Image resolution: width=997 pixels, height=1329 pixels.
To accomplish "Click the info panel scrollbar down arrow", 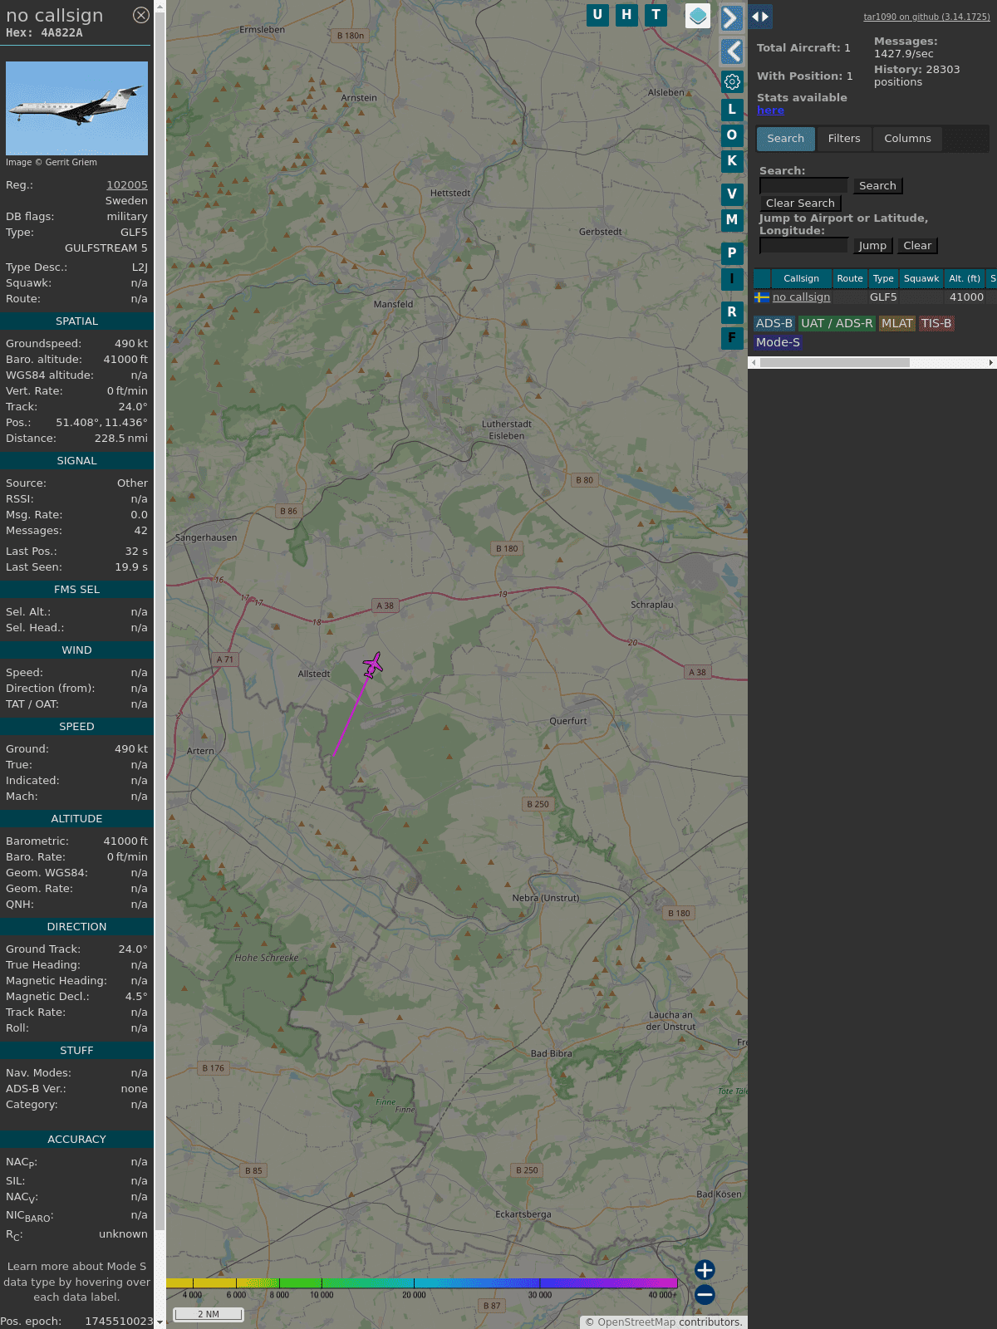I will pyautogui.click(x=160, y=1322).
